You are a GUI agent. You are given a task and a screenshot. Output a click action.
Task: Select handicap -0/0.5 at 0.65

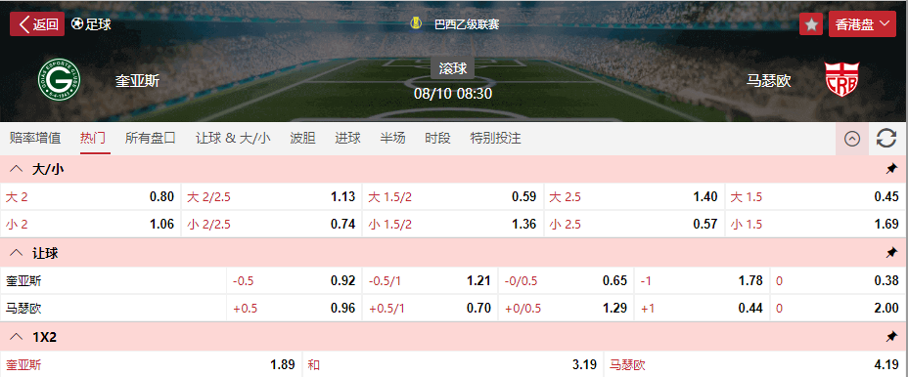[567, 281]
